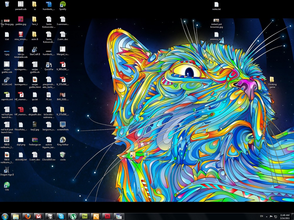Screen dimensions: 294x220
Task: Select the unlabeled Recycle Bin desktop icon
Action: pyautogui.click(x=7, y=4)
